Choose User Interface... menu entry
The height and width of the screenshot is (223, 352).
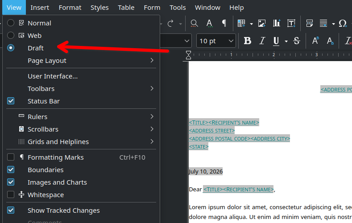pos(81,76)
